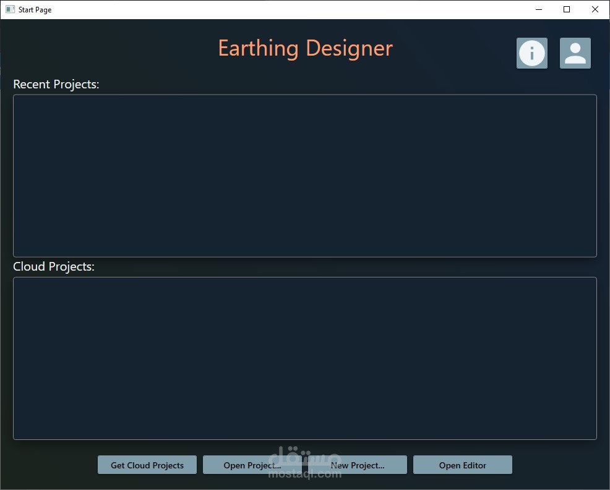
Task: Click the Recent Projects: label
Action: pos(56,84)
